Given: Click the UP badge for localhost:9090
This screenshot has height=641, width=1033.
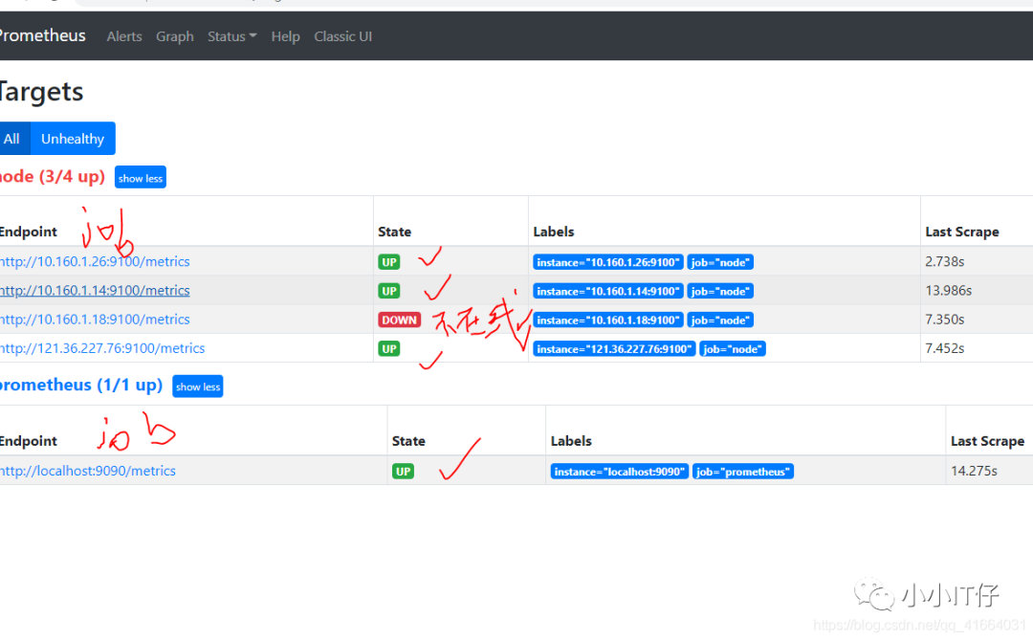Looking at the screenshot, I should click(x=404, y=472).
